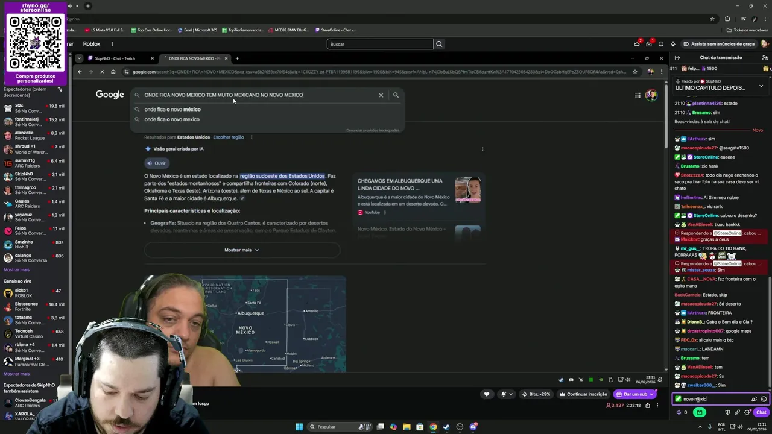Select suggestion 'onde fica o novo méxico'

pos(172,109)
